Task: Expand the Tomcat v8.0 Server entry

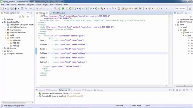Action: (37, 96)
